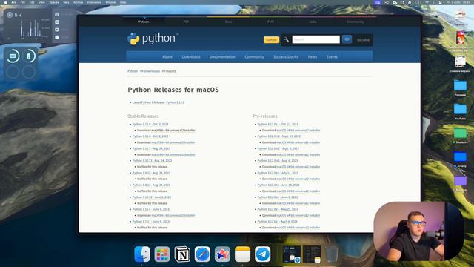Screen dimensions: 474x267
Task: Open Python 3.12.0rc1 - Aug. 6, 2023 pre-release
Action: pos(278,160)
